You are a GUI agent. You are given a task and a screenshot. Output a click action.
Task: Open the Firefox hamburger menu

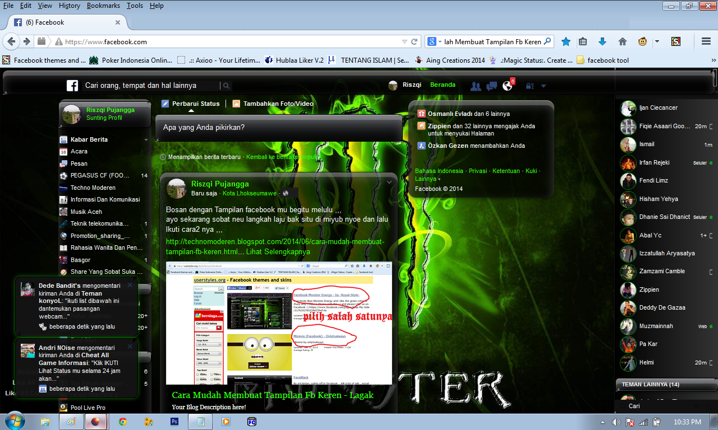706,41
